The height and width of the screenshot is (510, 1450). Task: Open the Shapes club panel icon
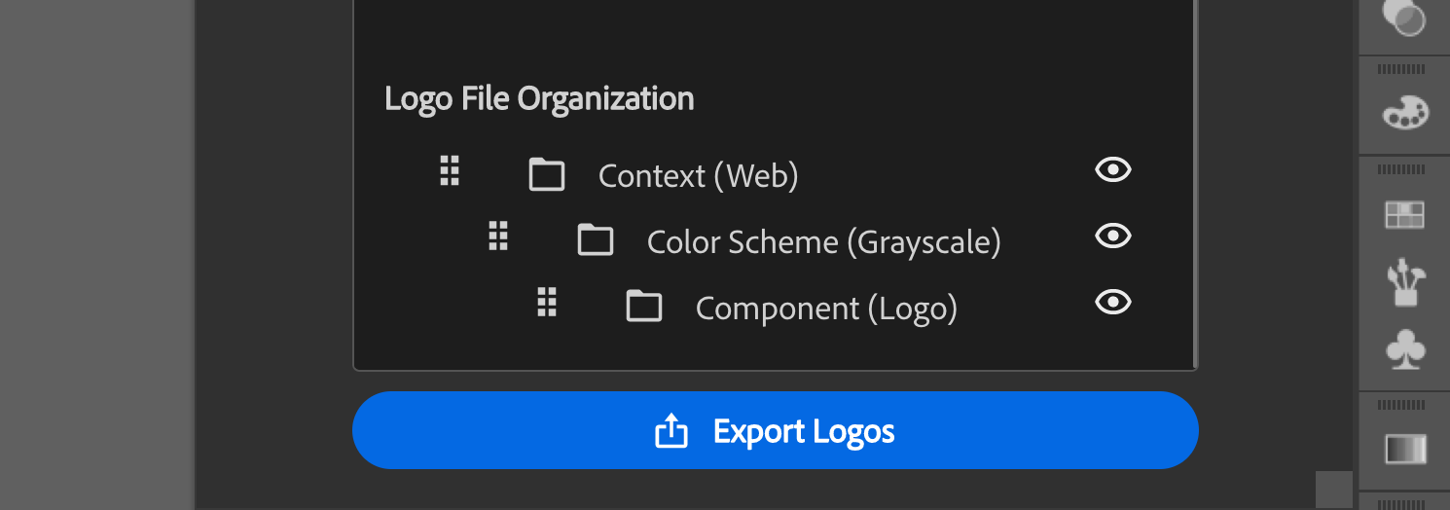(x=1404, y=349)
